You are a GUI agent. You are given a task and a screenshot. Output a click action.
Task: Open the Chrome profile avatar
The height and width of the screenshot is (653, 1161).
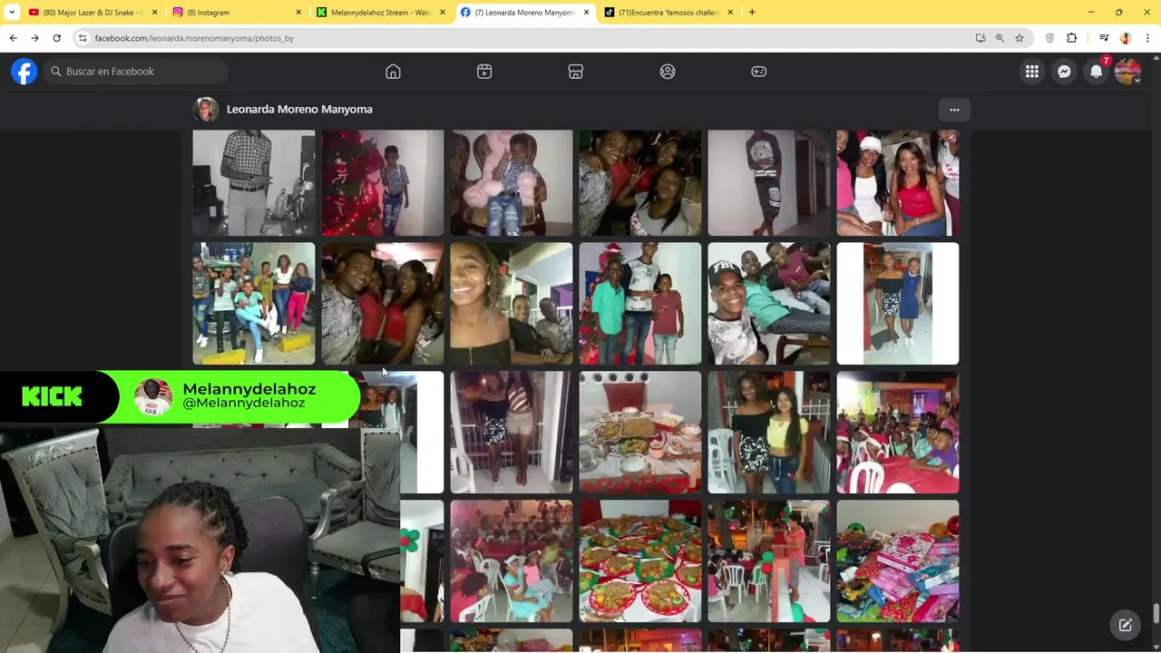coord(1126,38)
